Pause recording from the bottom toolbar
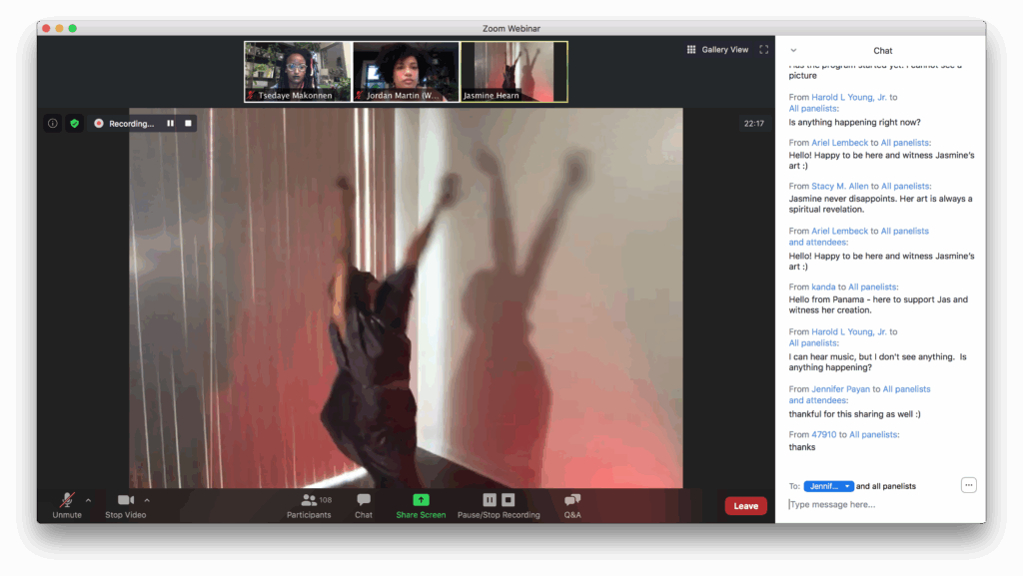The image size is (1023, 576). pyautogui.click(x=490, y=499)
